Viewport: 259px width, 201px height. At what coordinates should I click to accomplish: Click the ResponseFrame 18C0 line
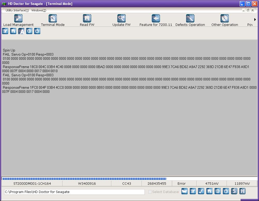126,67
